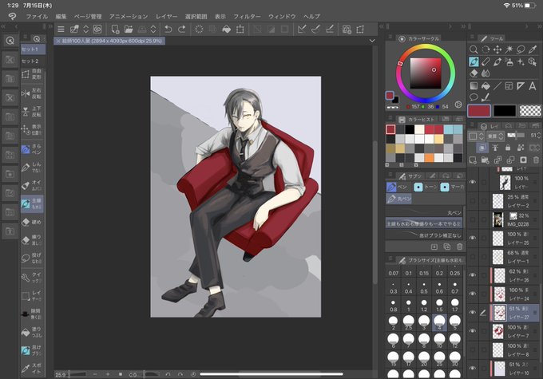Click the layer opacity stepper arrows
543x379 pixels.
(540, 136)
